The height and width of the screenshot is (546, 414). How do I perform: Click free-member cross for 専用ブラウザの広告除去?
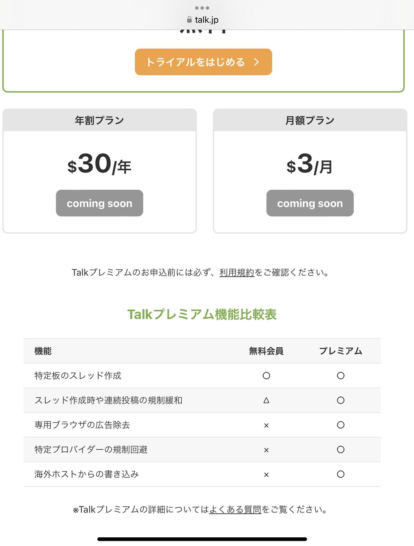tap(266, 425)
